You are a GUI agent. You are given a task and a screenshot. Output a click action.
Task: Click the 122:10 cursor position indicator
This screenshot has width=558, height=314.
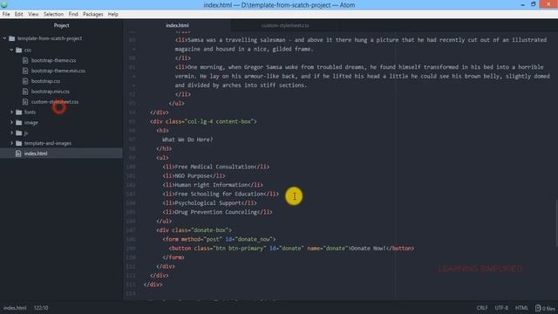pos(41,308)
